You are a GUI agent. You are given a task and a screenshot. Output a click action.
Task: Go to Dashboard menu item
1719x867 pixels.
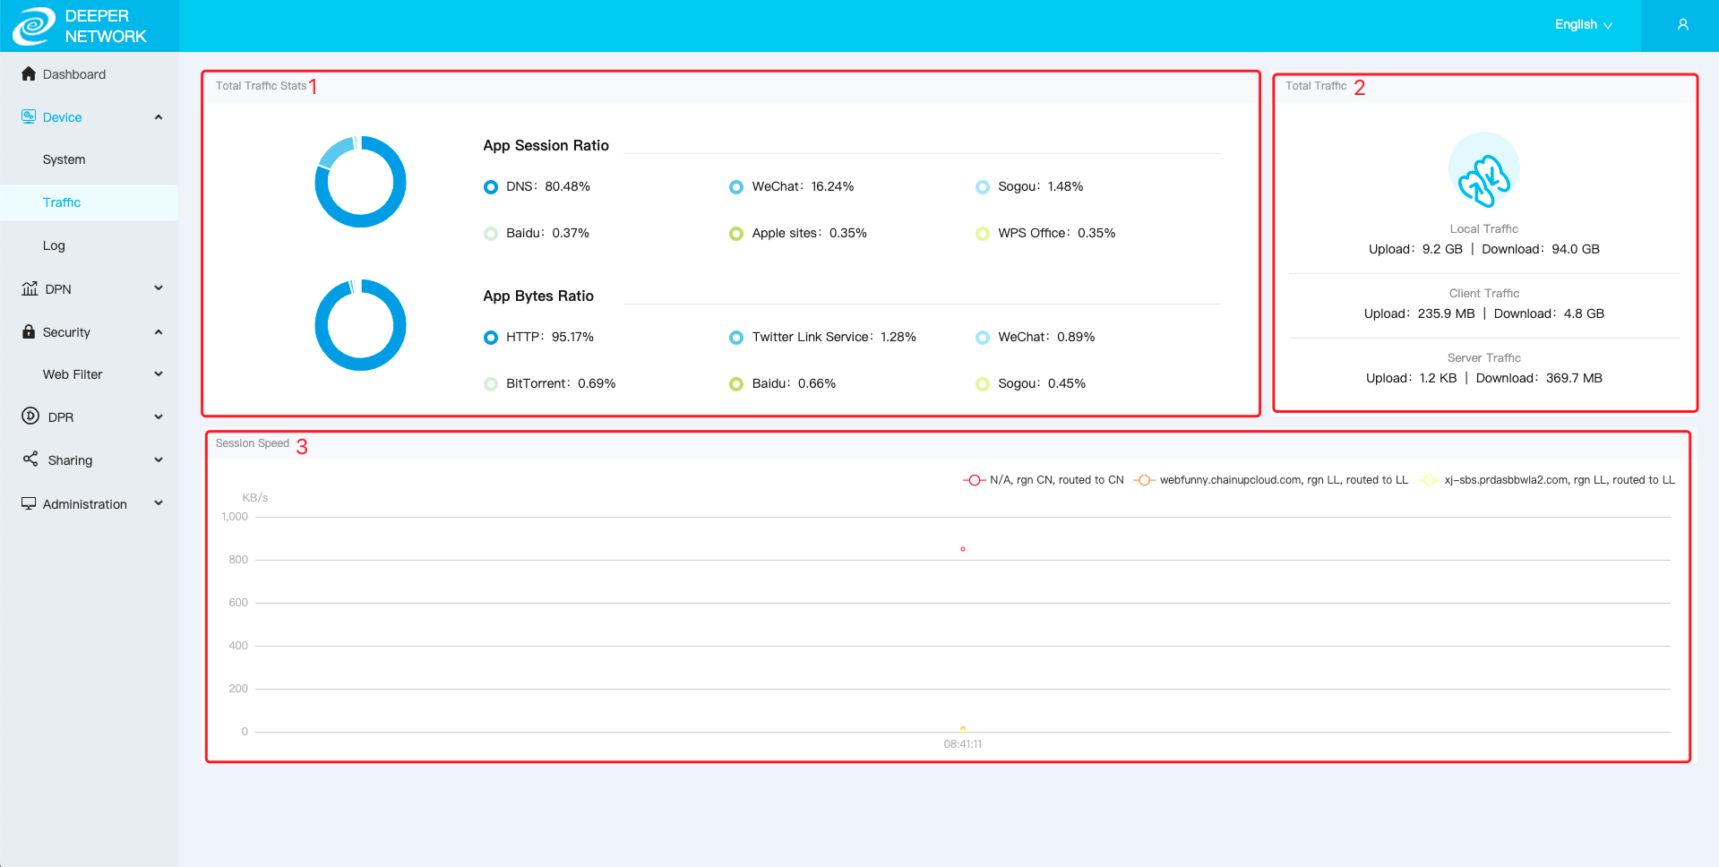[x=74, y=74]
